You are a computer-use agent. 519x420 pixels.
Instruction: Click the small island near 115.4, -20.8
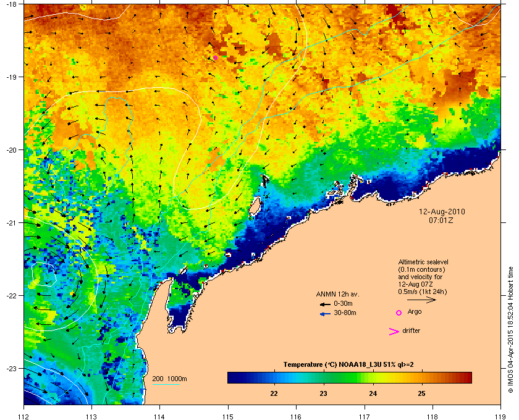point(254,206)
